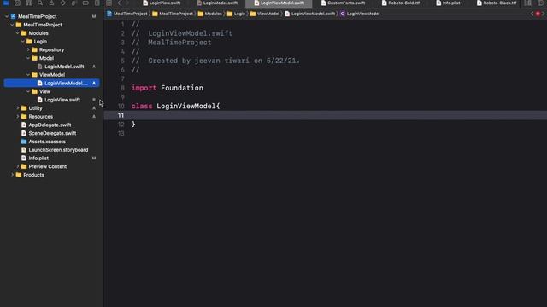The width and height of the screenshot is (547, 307).
Task: Open the Issue navigator warning icon
Action: point(51,3)
